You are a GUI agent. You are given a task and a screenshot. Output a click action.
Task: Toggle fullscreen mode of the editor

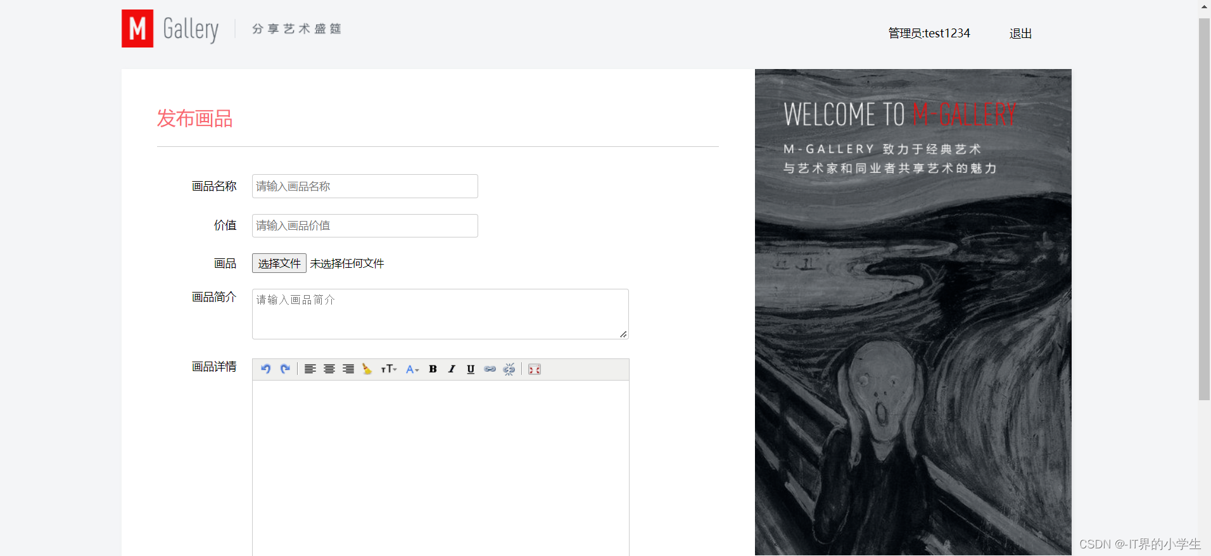(535, 369)
